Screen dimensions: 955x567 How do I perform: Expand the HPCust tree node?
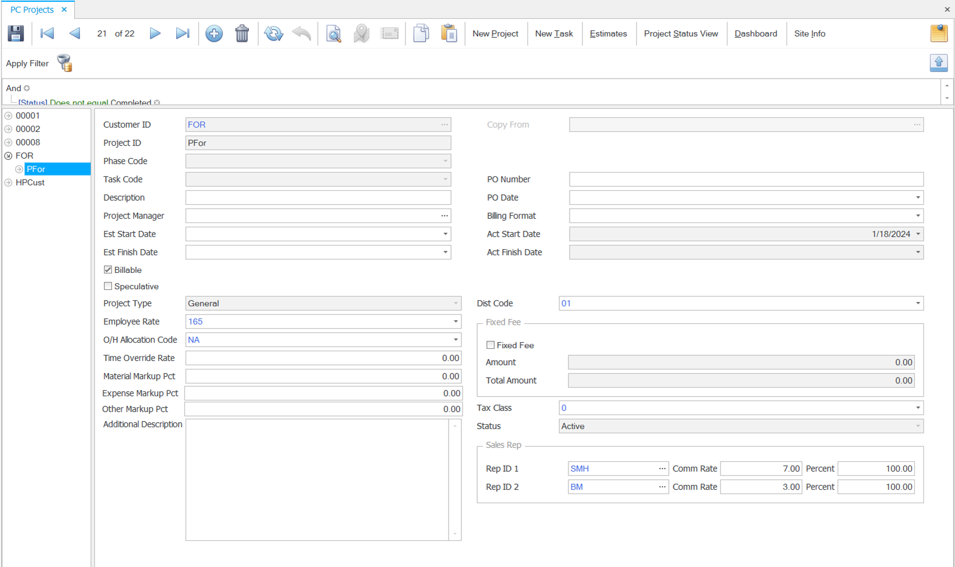pyautogui.click(x=9, y=183)
